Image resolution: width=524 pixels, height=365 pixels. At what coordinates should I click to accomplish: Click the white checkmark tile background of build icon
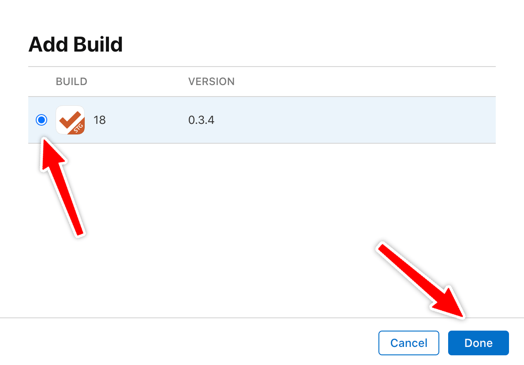coord(64,112)
